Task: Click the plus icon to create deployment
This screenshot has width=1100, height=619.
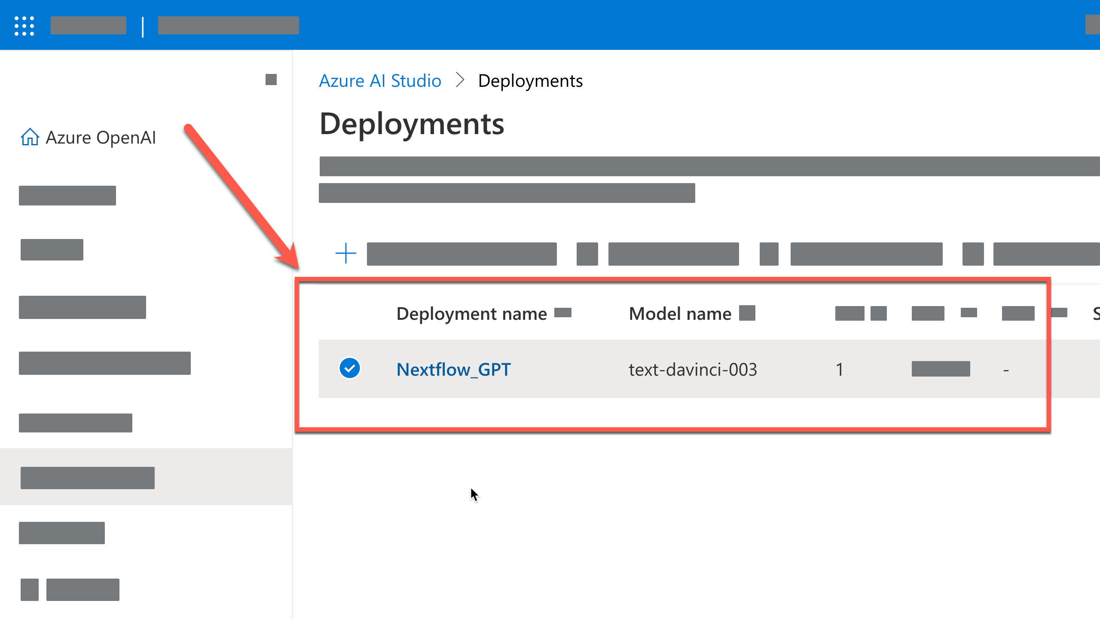Action: [x=346, y=253]
